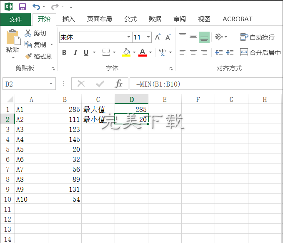This screenshot has width=283, height=243.
Task: Apply red font color A
Action: click(x=143, y=52)
